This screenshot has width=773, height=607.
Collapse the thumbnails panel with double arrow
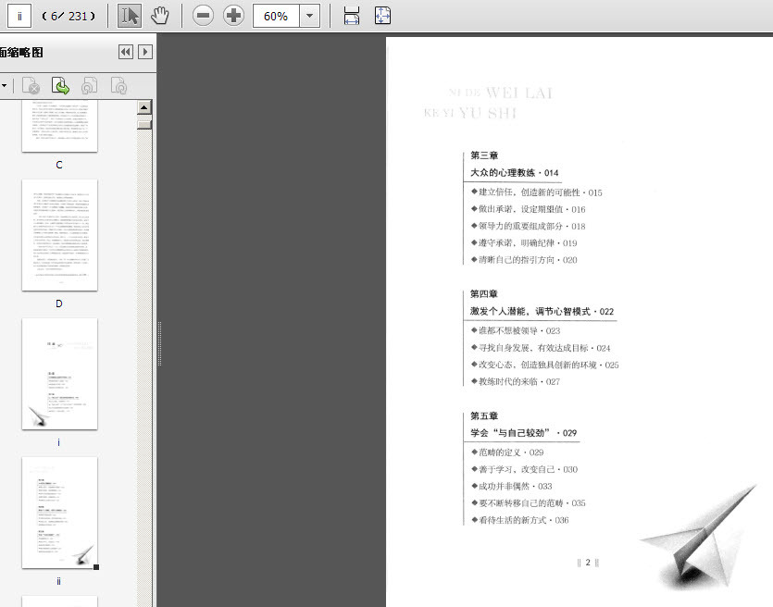pyautogui.click(x=126, y=52)
